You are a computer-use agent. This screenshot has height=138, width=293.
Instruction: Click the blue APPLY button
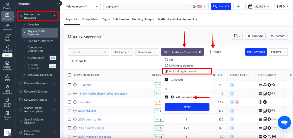[x=187, y=107]
